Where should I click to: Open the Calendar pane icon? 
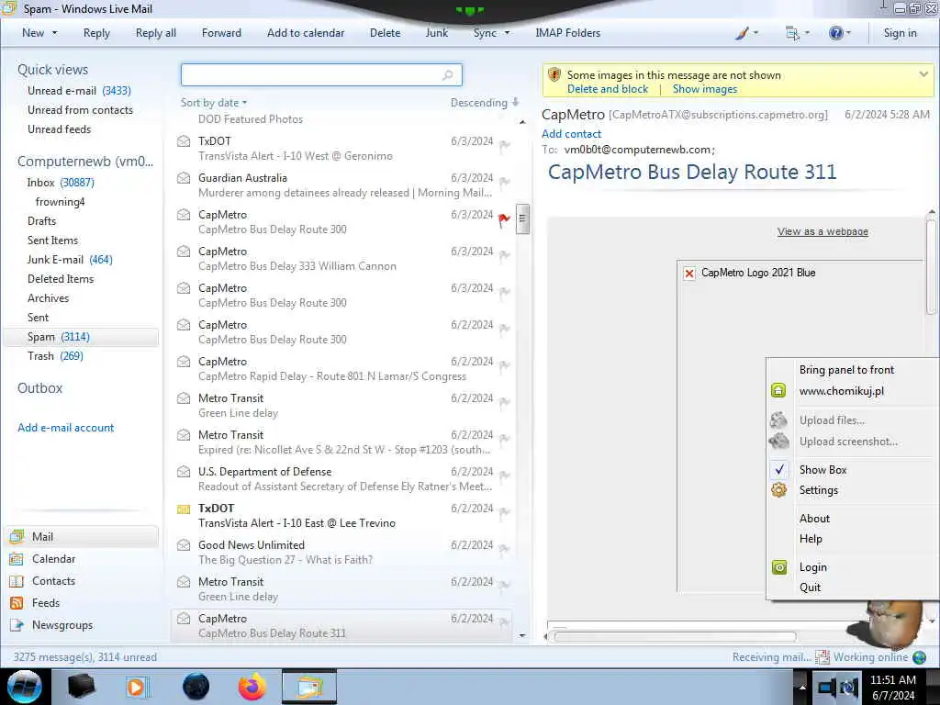pyautogui.click(x=17, y=559)
